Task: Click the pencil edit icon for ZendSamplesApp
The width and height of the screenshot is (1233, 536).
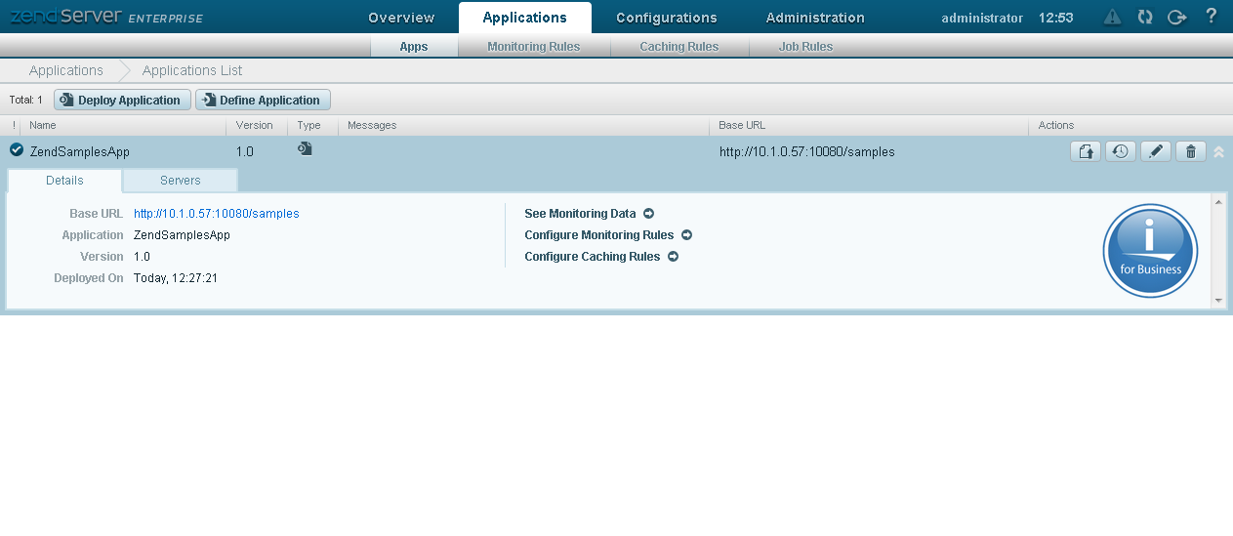Action: (x=1156, y=151)
